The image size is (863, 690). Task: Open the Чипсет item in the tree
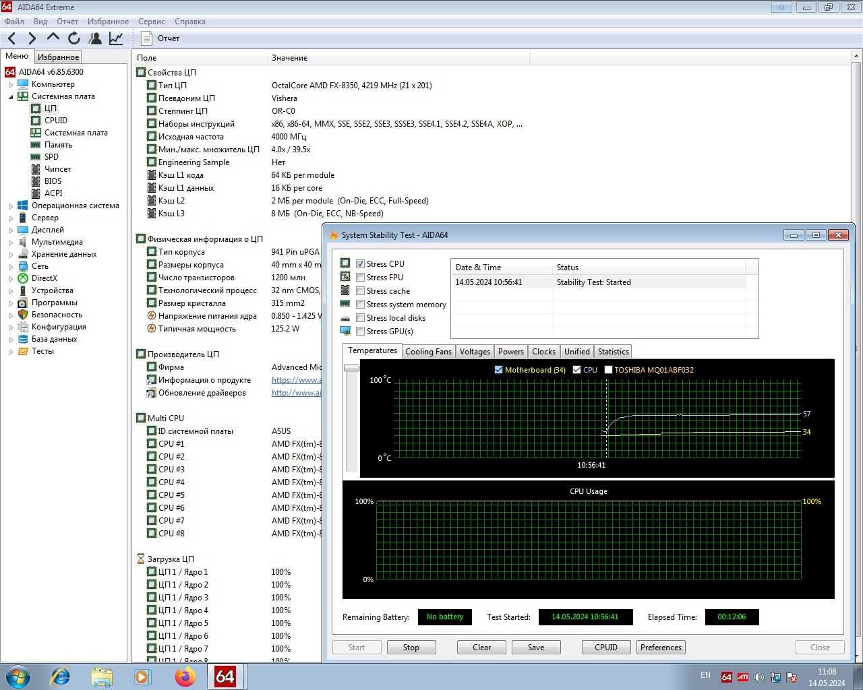pos(57,169)
